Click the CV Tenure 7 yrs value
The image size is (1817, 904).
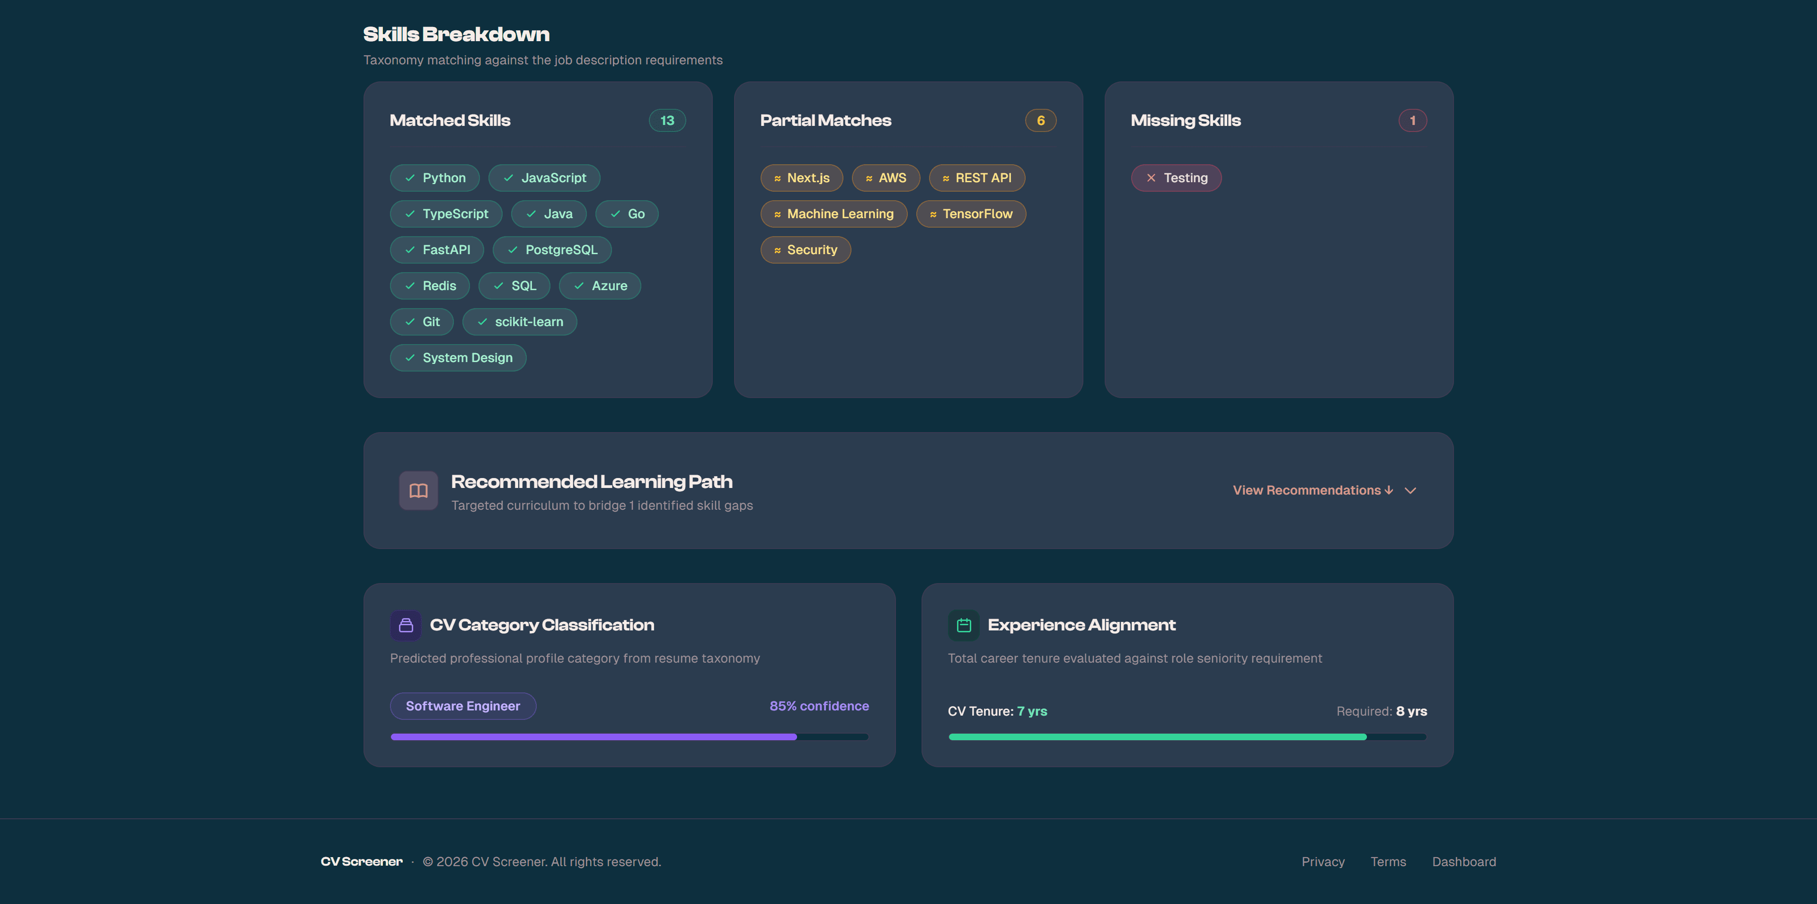1032,711
